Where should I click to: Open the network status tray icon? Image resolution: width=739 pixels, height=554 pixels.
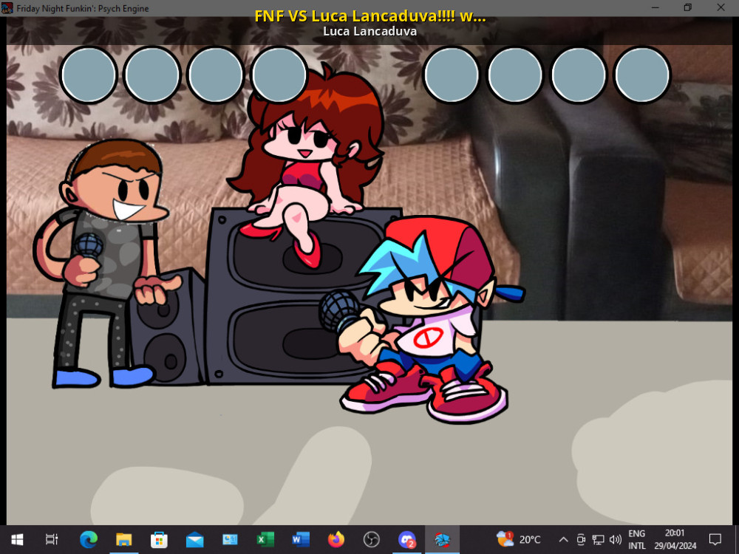[599, 540]
